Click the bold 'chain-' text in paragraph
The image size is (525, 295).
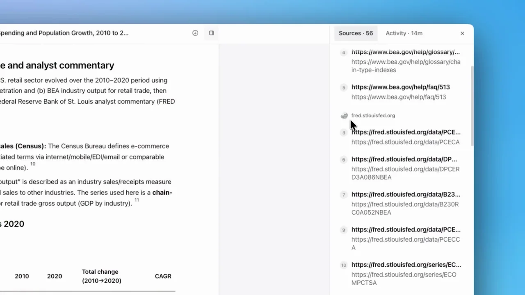click(x=162, y=192)
